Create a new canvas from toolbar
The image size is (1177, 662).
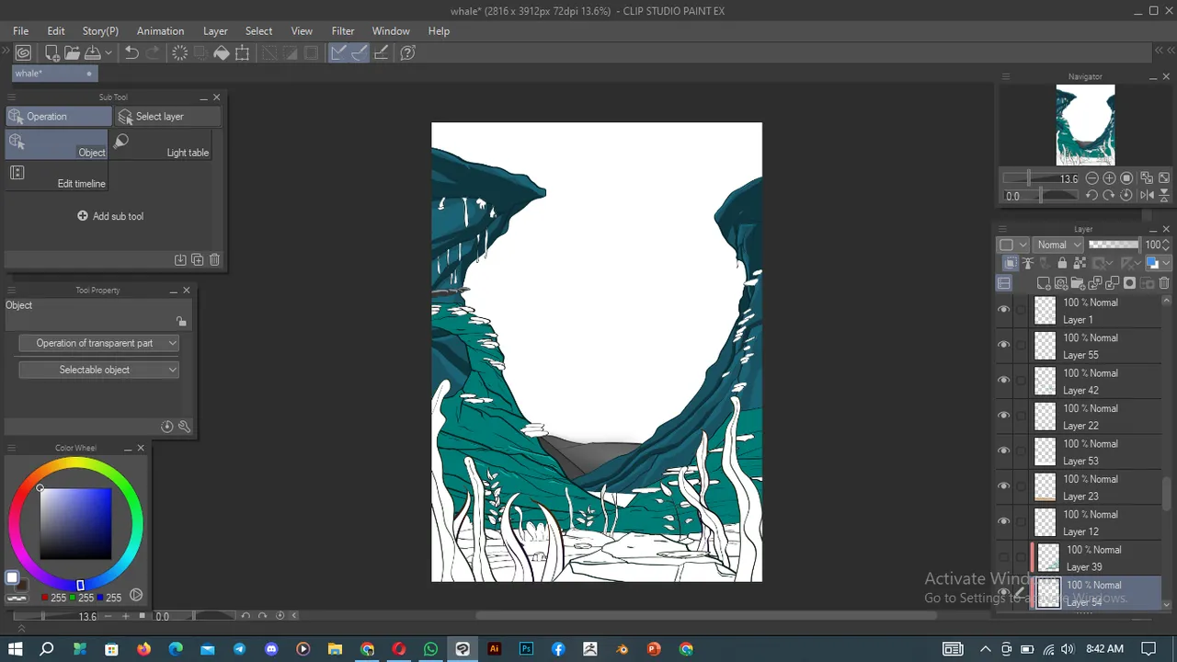(x=52, y=53)
